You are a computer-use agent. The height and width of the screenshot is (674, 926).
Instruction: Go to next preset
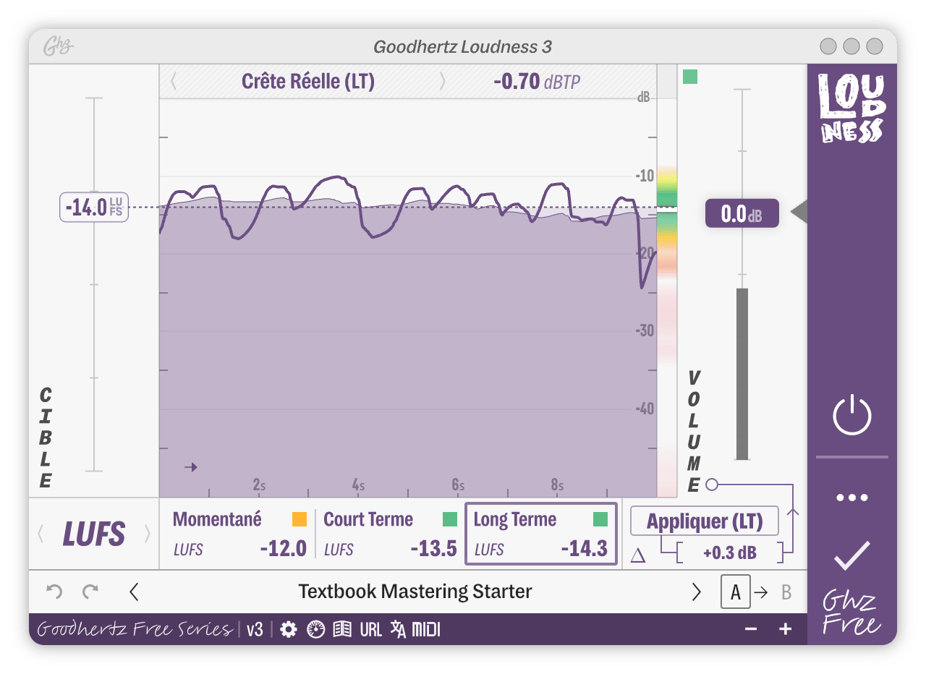coord(697,592)
